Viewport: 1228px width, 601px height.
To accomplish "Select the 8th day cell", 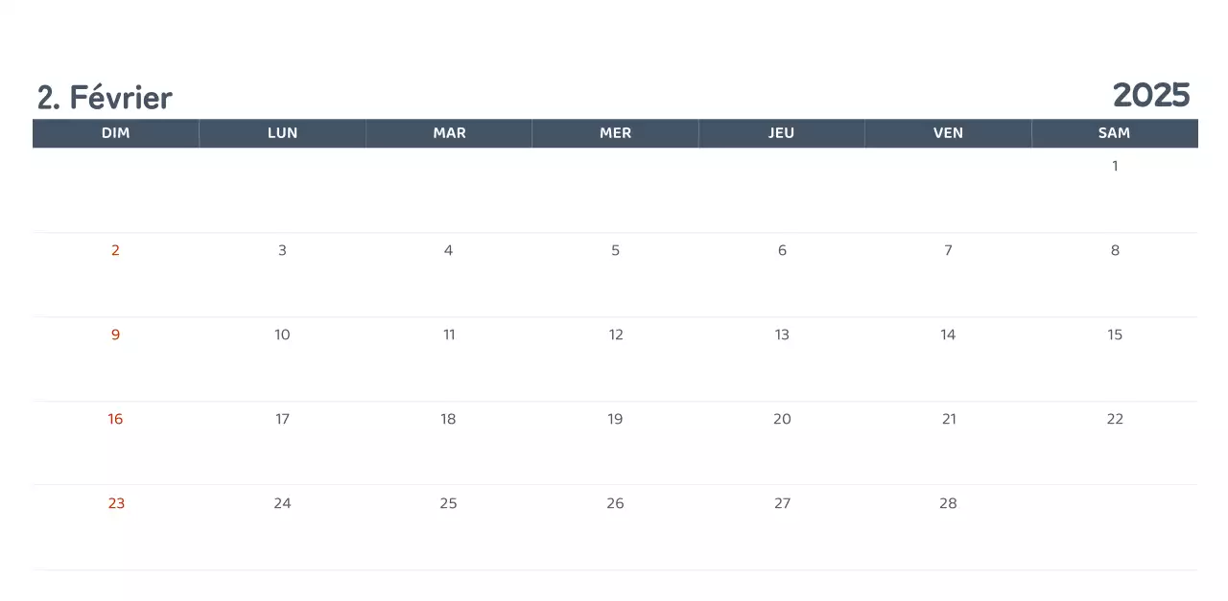I will pyautogui.click(x=1115, y=250).
